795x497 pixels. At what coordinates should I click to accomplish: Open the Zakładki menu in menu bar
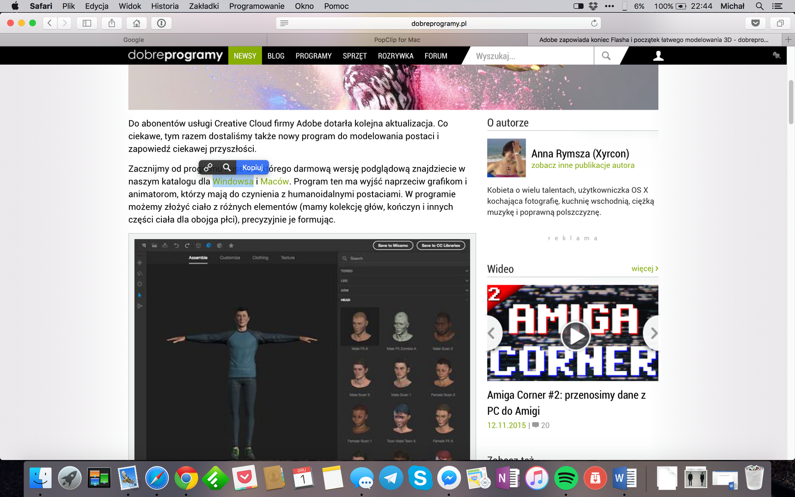204,6
